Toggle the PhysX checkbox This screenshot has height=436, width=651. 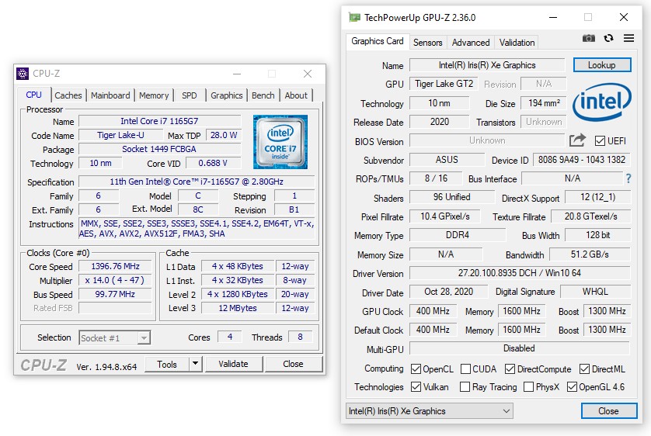[528, 386]
